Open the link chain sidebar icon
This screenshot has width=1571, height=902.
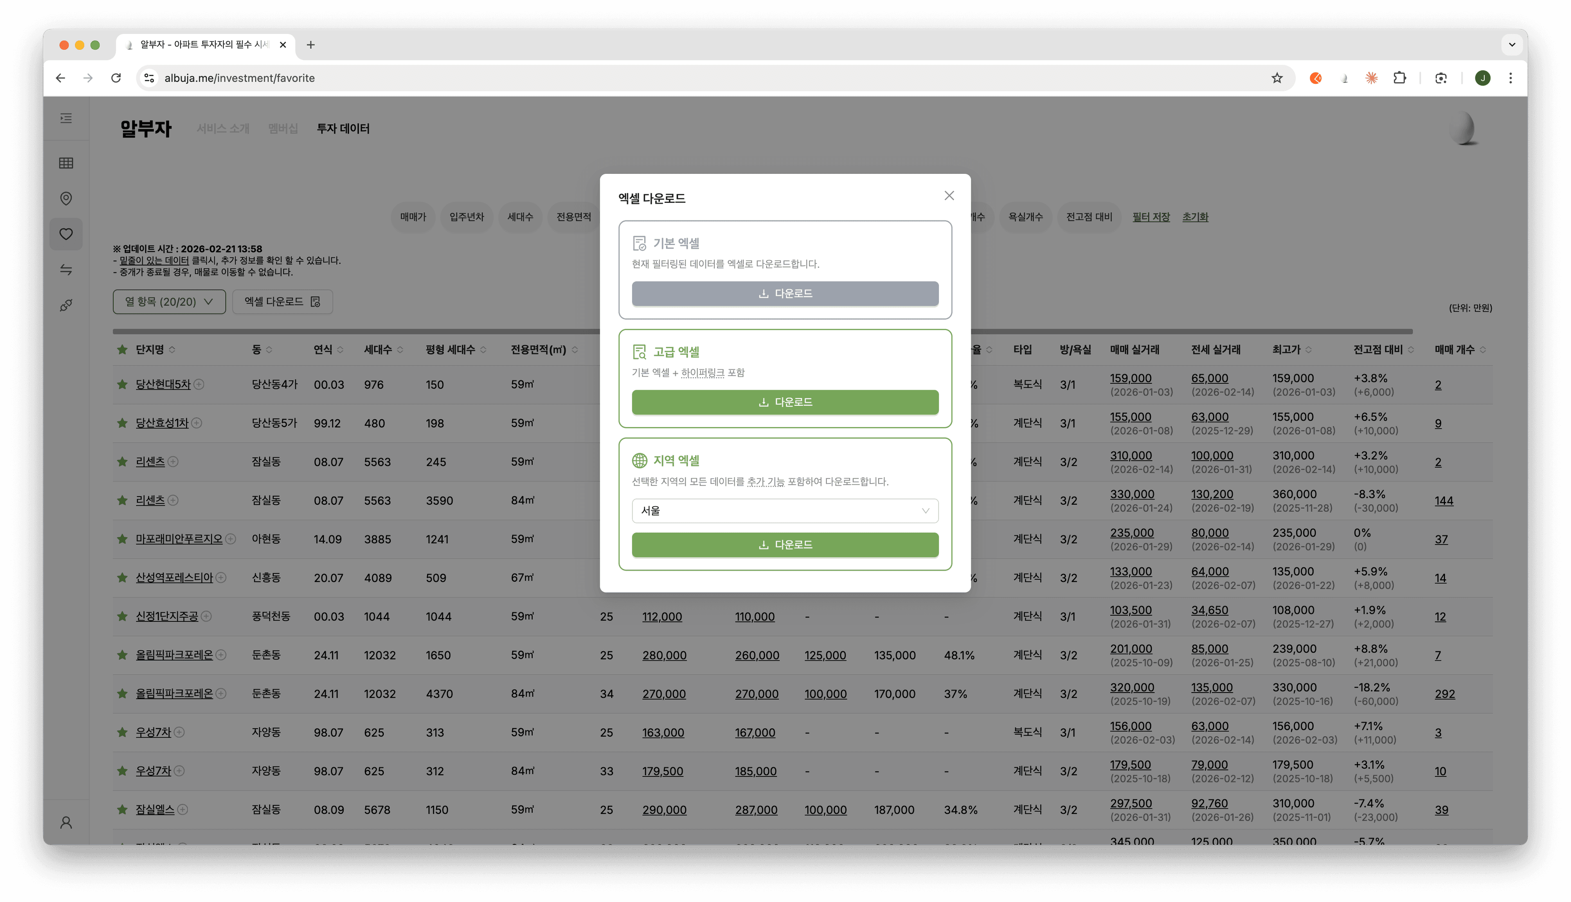[66, 306]
